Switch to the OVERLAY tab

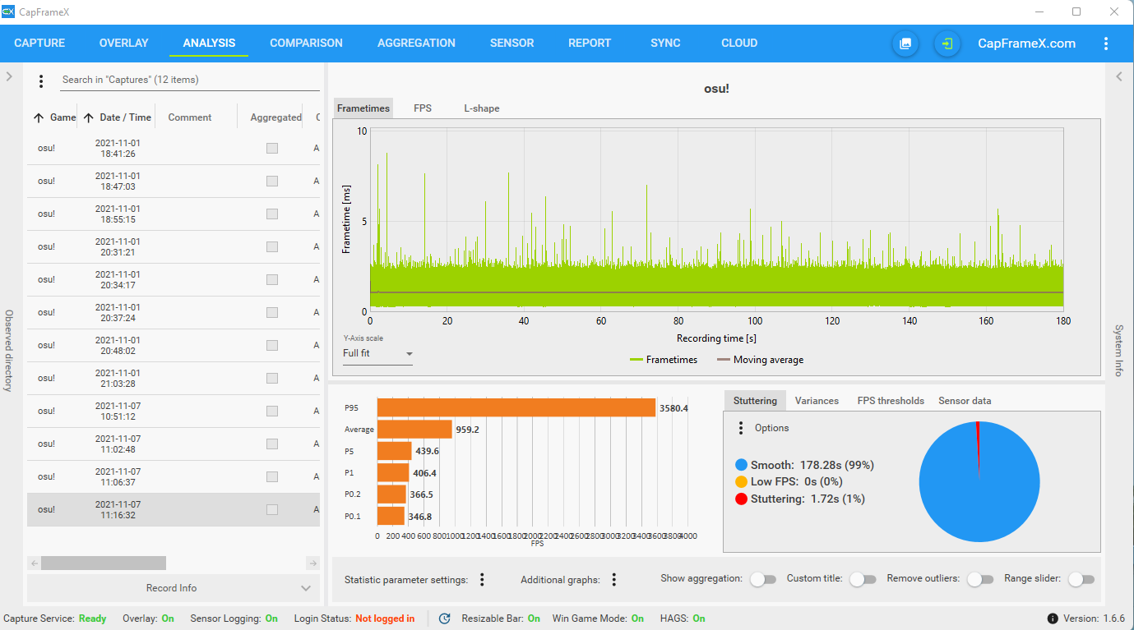point(124,44)
